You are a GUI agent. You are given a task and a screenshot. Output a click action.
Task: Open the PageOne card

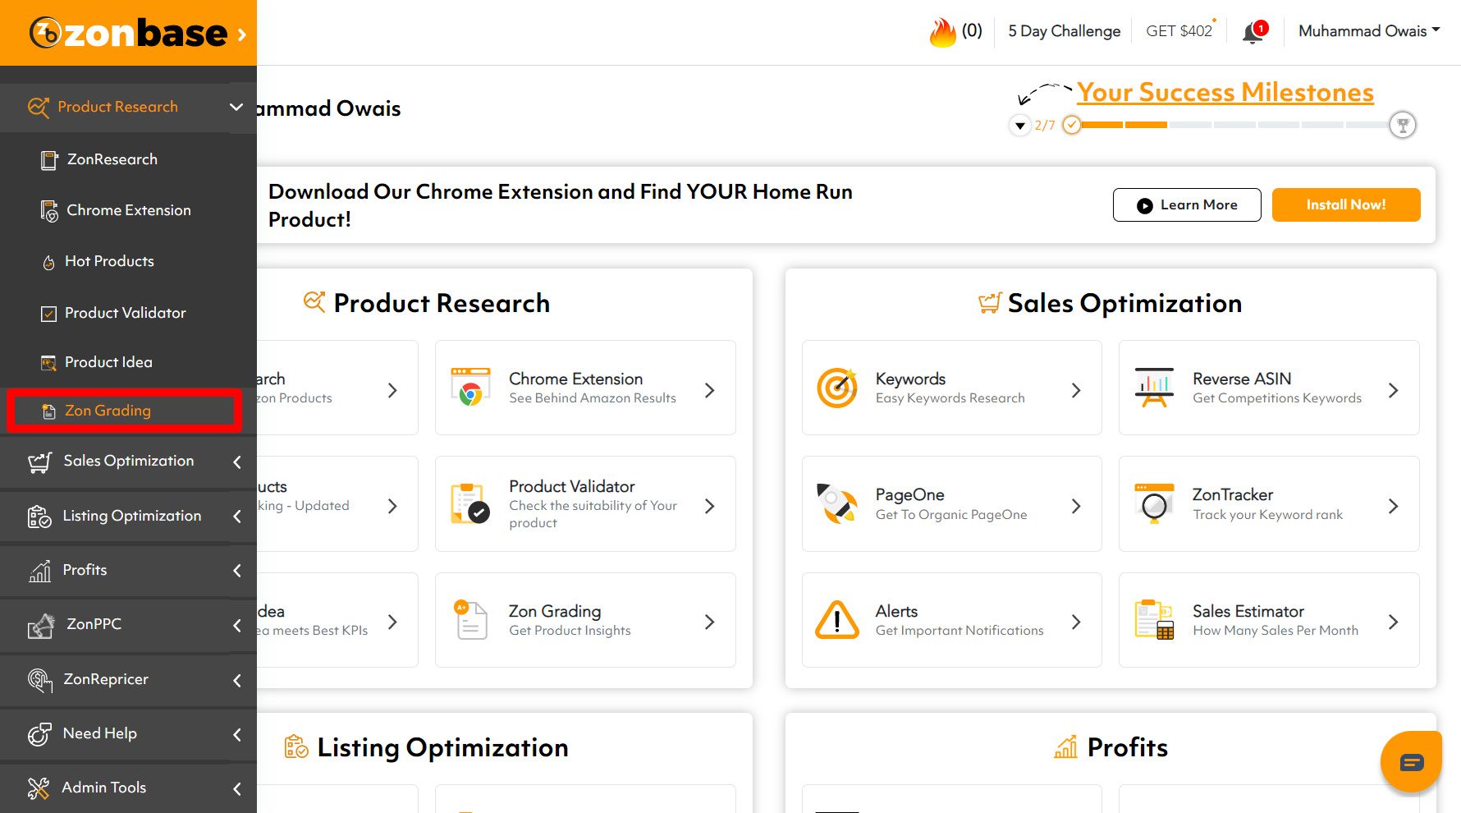click(952, 503)
